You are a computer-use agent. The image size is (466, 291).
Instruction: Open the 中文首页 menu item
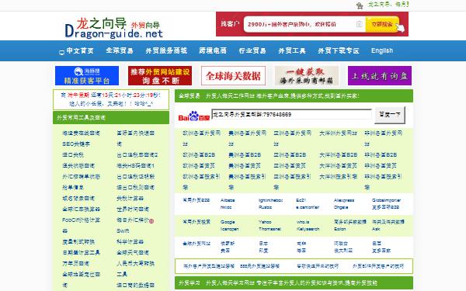point(80,50)
